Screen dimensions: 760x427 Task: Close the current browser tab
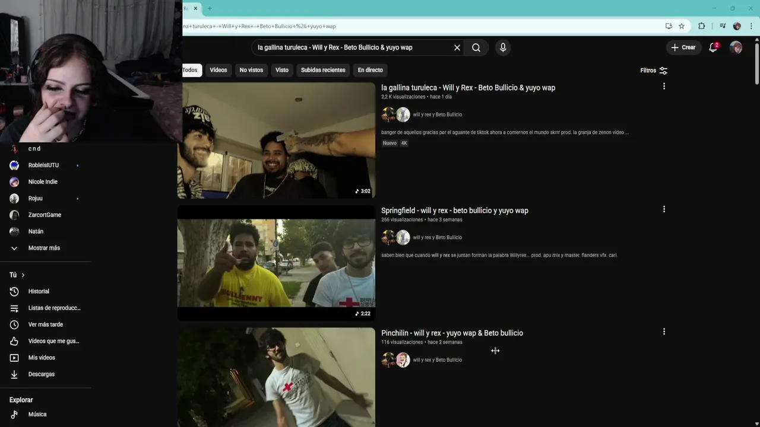pyautogui.click(x=195, y=8)
